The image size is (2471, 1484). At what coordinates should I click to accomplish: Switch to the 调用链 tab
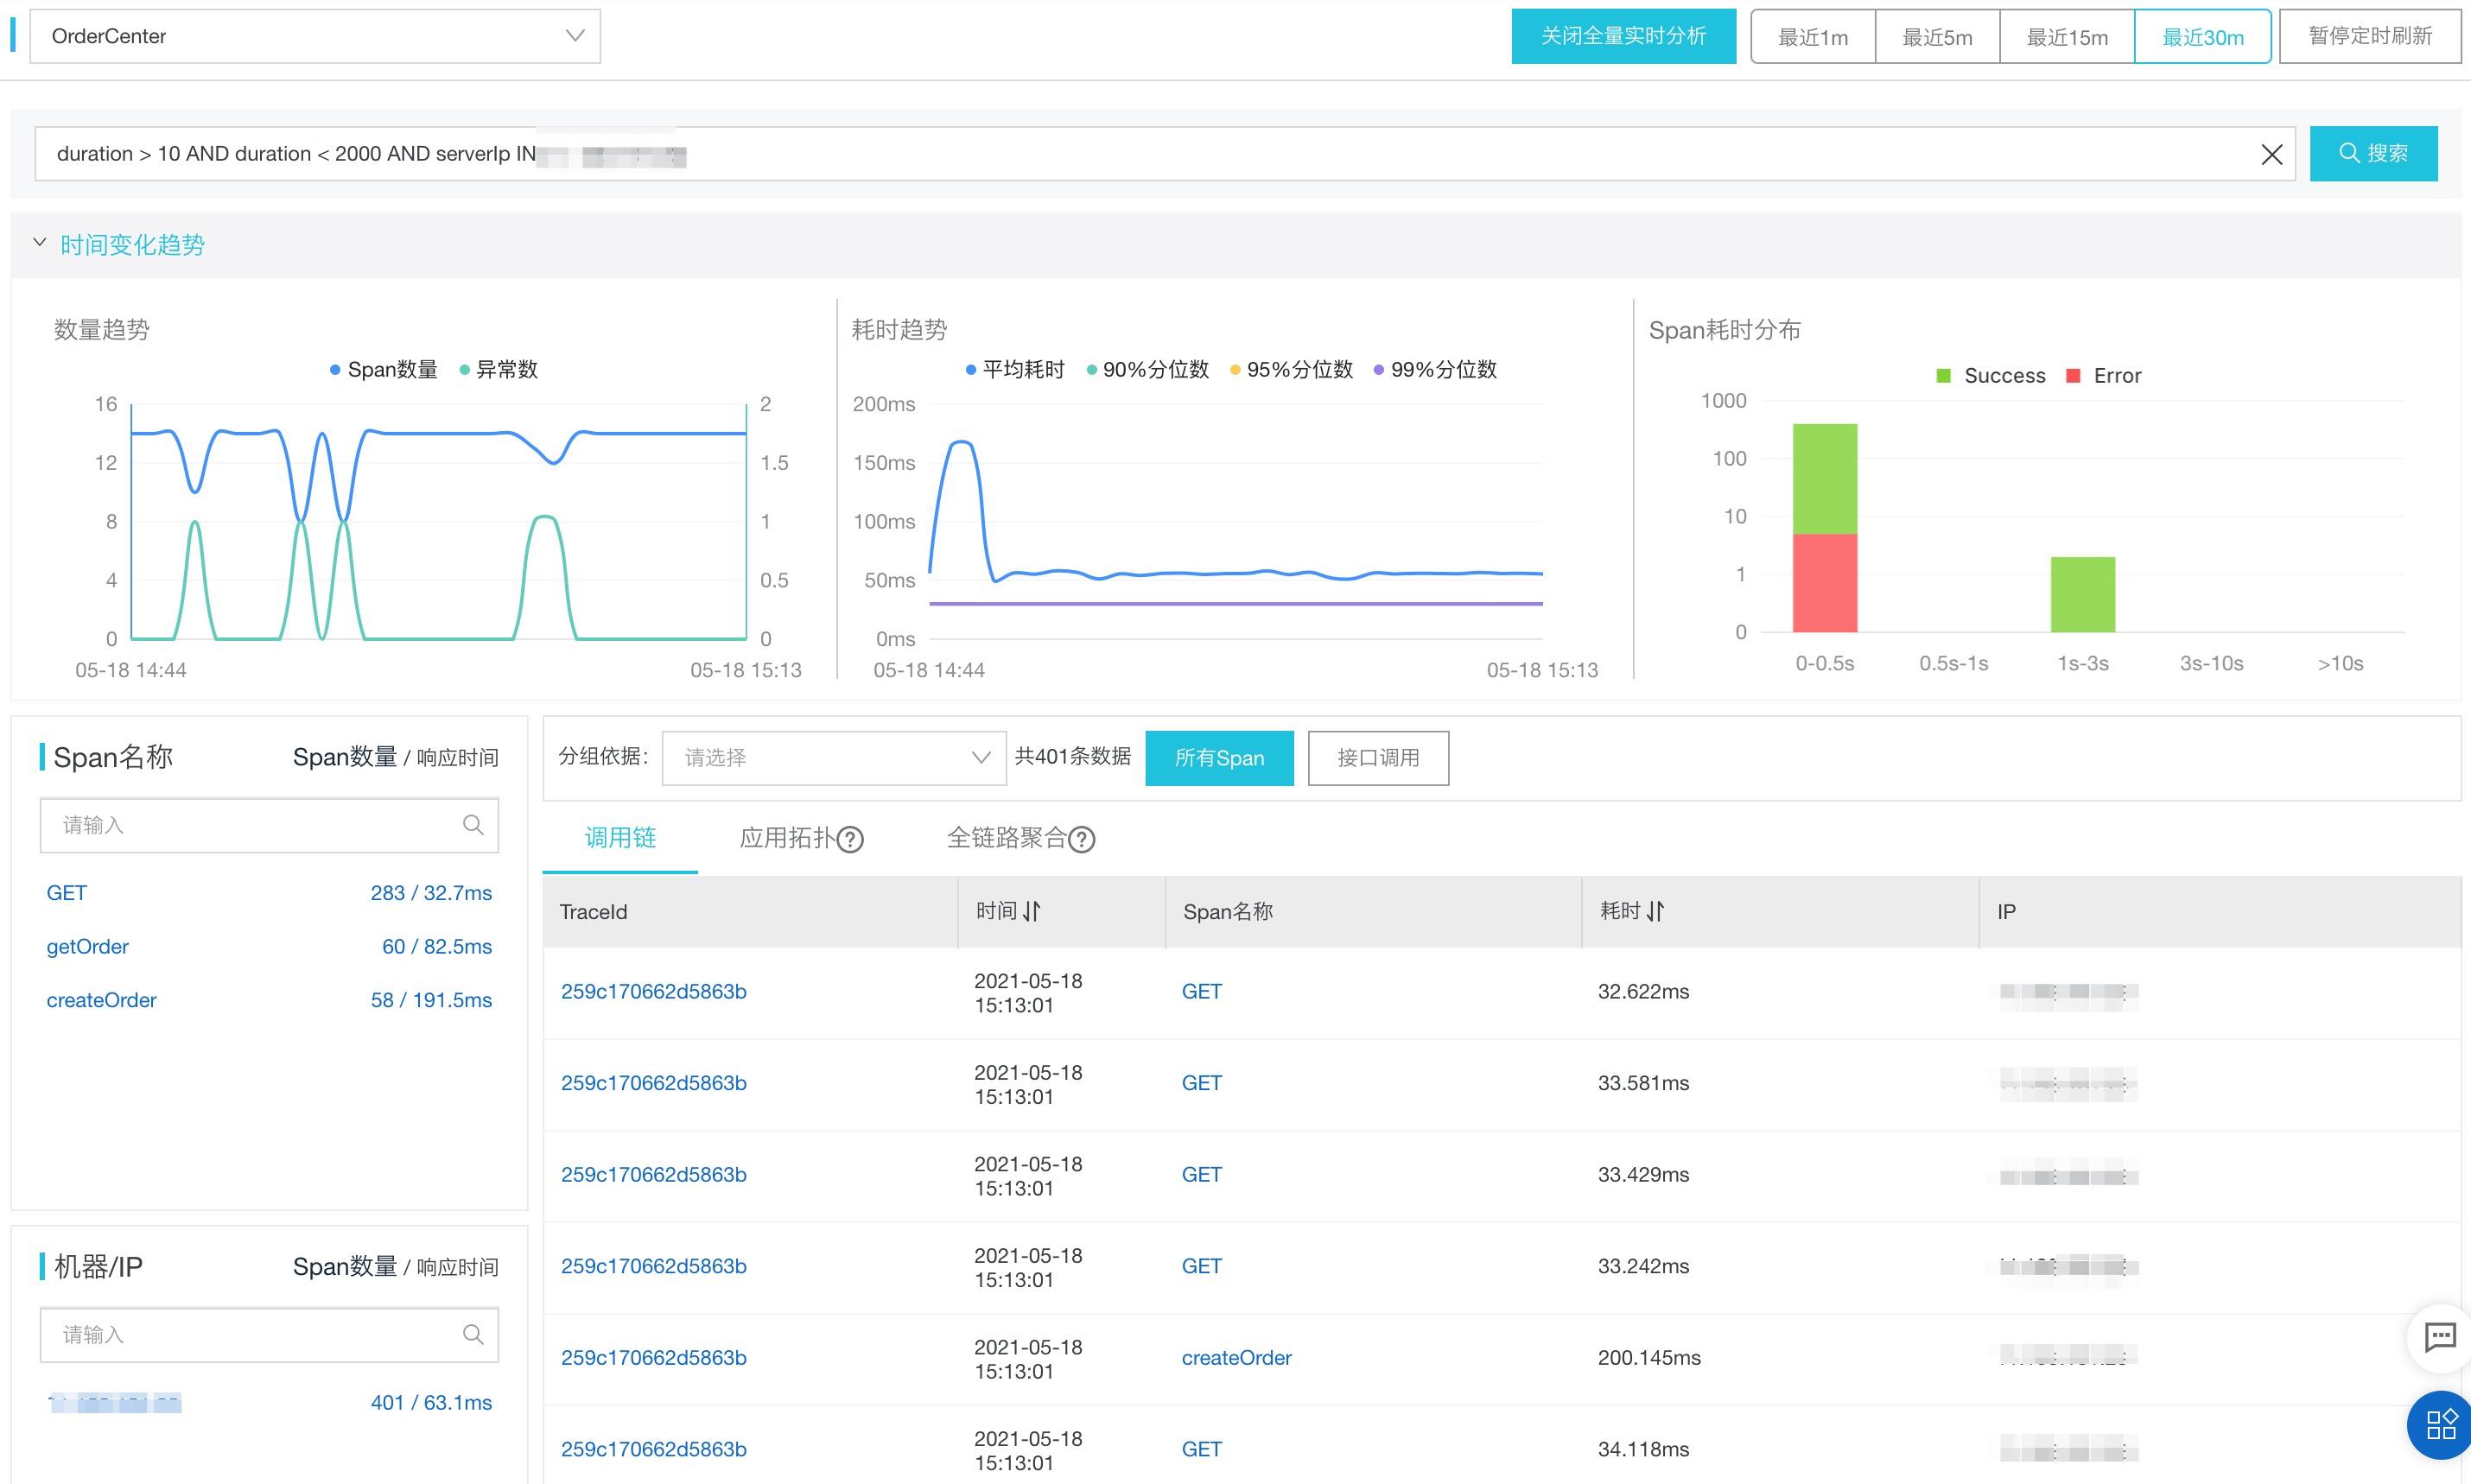click(x=620, y=838)
